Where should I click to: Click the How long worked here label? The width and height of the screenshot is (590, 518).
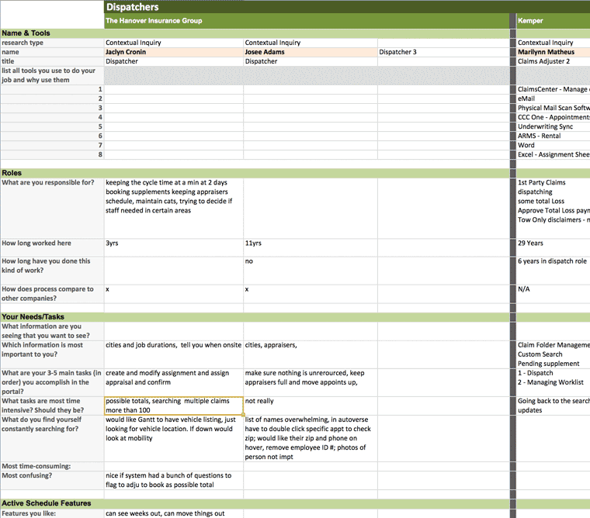click(x=52, y=247)
